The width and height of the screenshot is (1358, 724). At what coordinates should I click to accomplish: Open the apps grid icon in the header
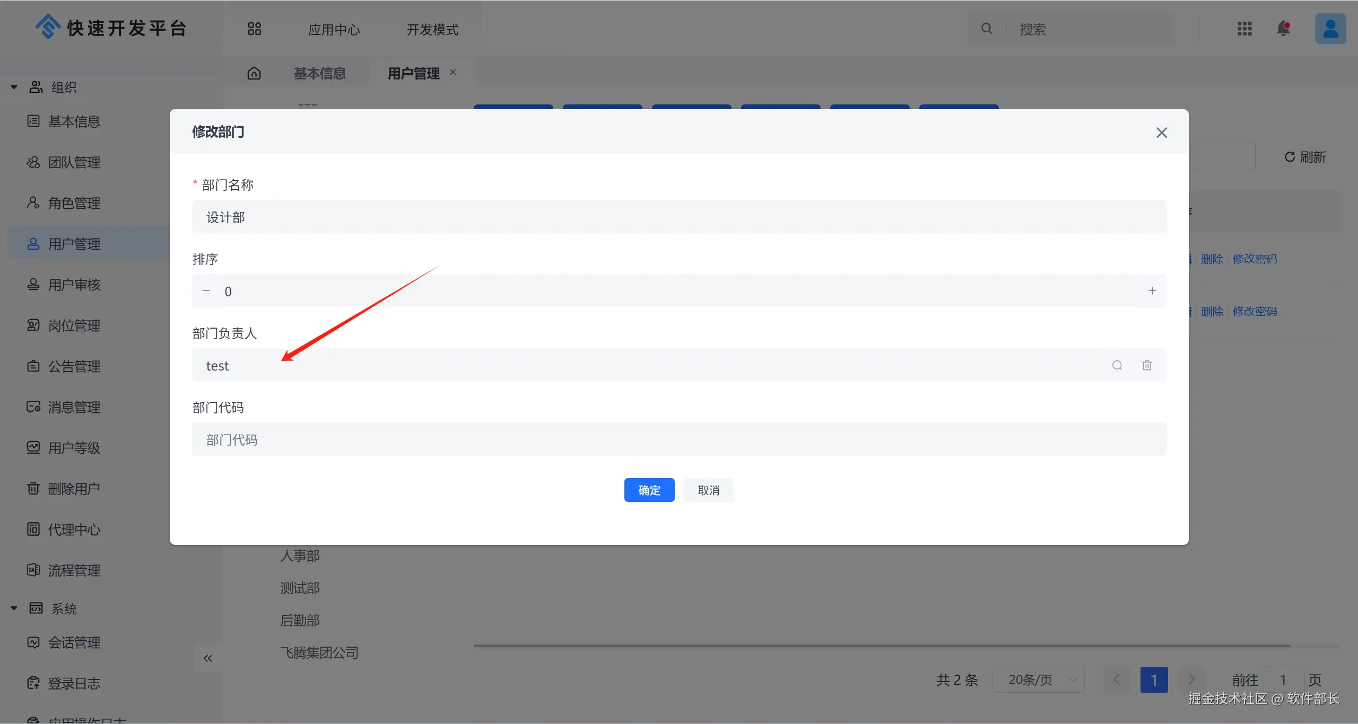[x=1244, y=29]
